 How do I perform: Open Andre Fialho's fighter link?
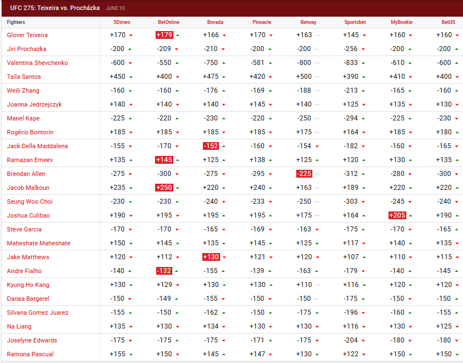click(x=24, y=271)
